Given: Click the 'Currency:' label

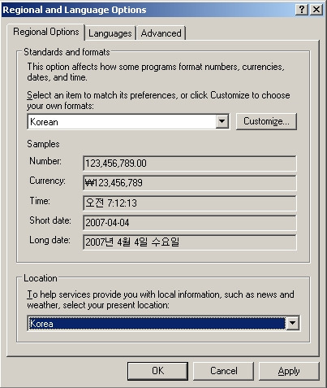Looking at the screenshot, I should [47, 181].
